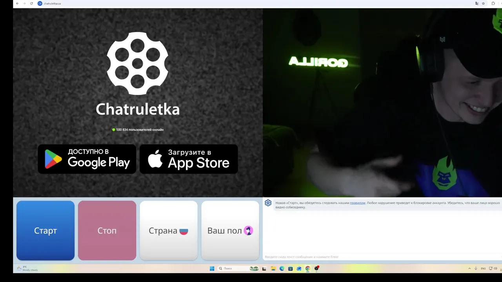Switch to Google Chrome in taskbar
502x282 pixels.
pyautogui.click(x=307, y=269)
